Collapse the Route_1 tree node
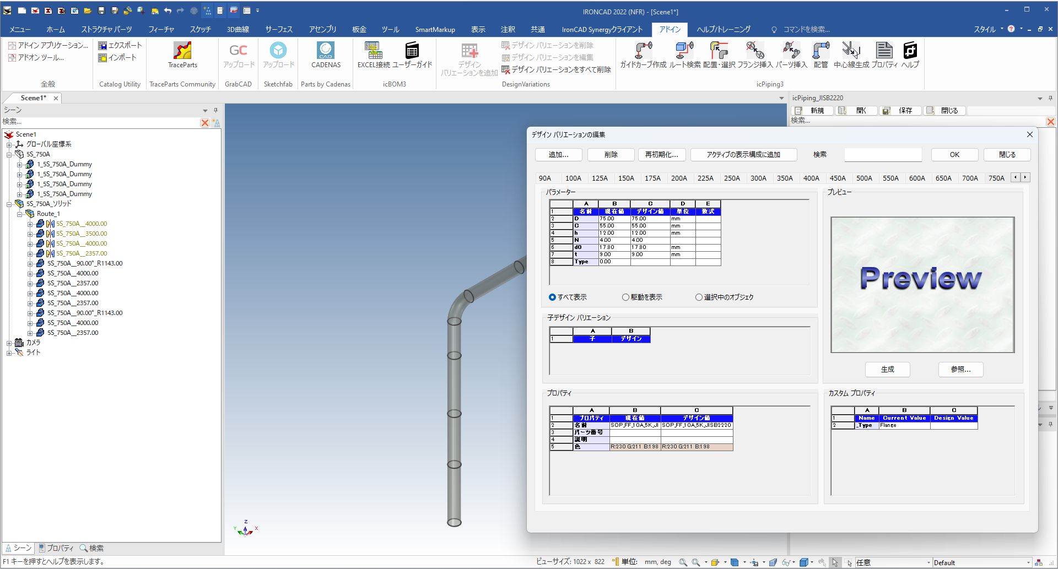 click(x=20, y=214)
